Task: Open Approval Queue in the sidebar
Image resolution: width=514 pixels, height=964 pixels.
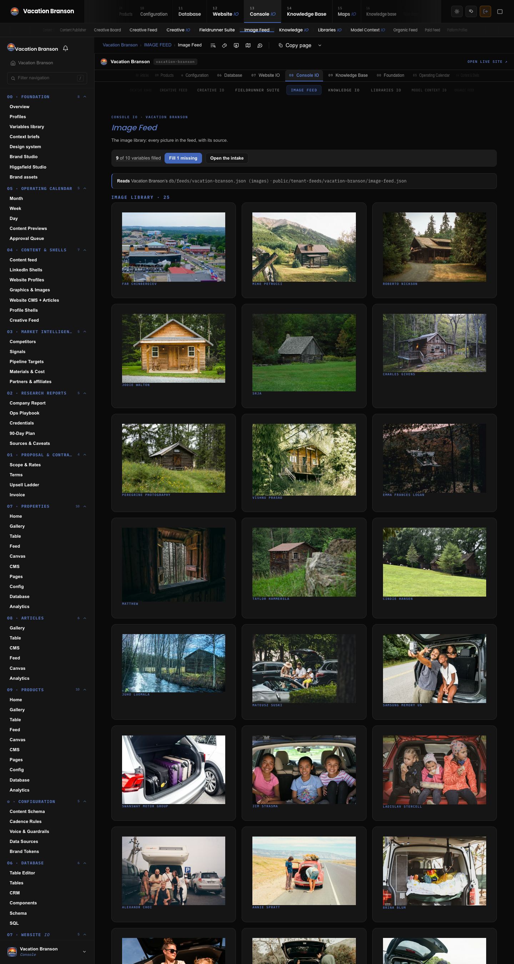Action: tap(27, 239)
